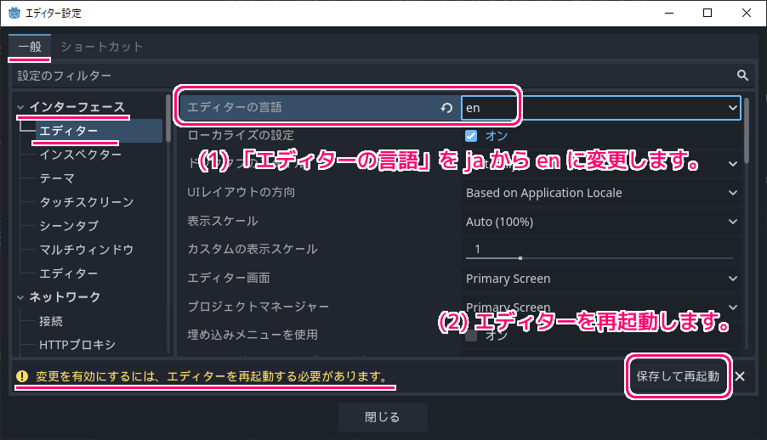Click the 閉じる button
The height and width of the screenshot is (440, 767).
[383, 417]
